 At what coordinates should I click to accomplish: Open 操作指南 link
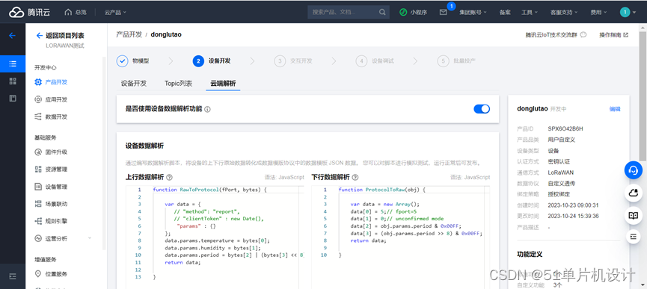(613, 35)
